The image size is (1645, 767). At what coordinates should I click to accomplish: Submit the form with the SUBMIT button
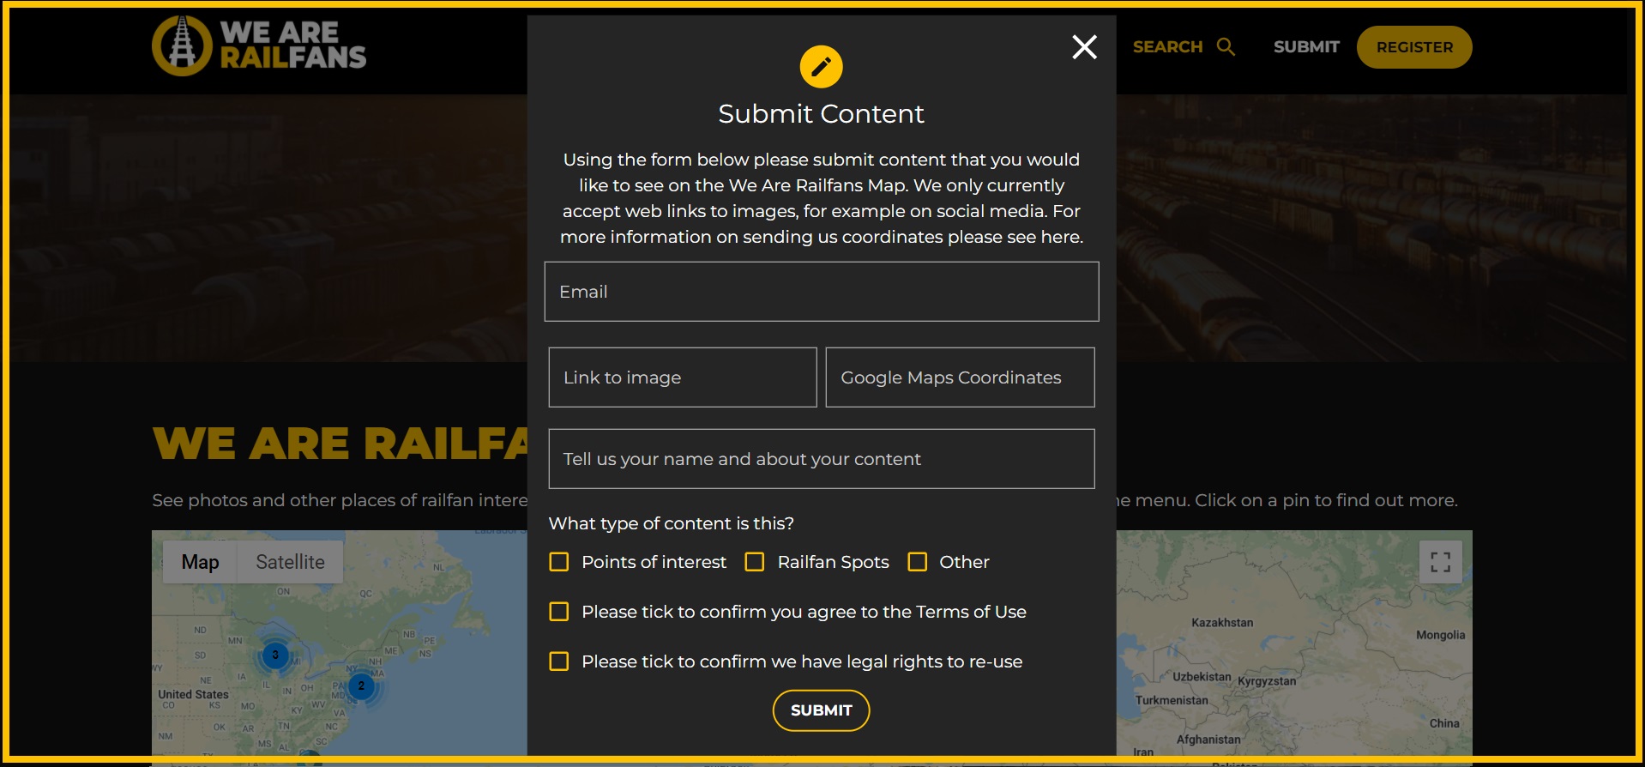[x=821, y=710]
